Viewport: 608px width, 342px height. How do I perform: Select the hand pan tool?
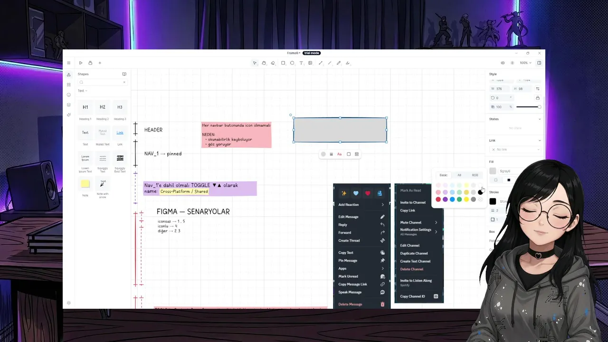tap(264, 63)
